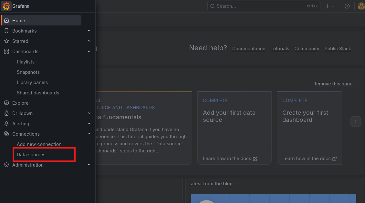Click Learn how in docs for data source
The image size is (365, 203).
(230, 159)
